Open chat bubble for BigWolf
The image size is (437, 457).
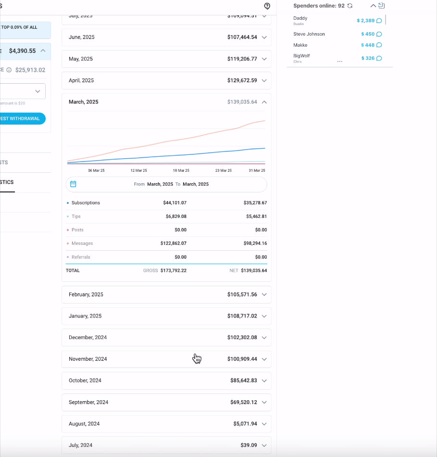click(379, 58)
